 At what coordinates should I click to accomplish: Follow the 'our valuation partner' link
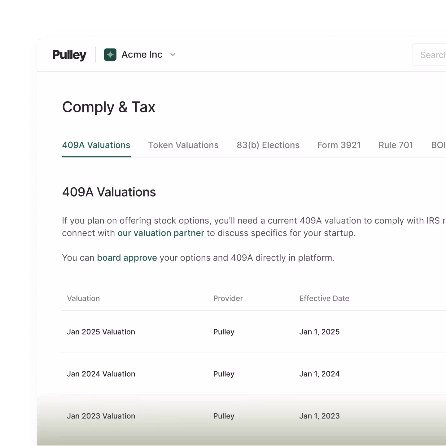tap(161, 233)
